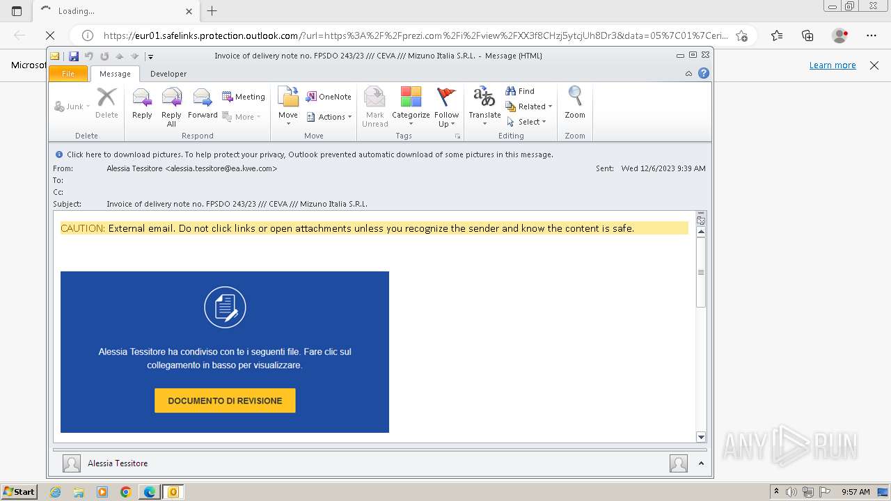Click the Follow Up flag
Viewport: 891px width, 501px height.
[x=446, y=106]
